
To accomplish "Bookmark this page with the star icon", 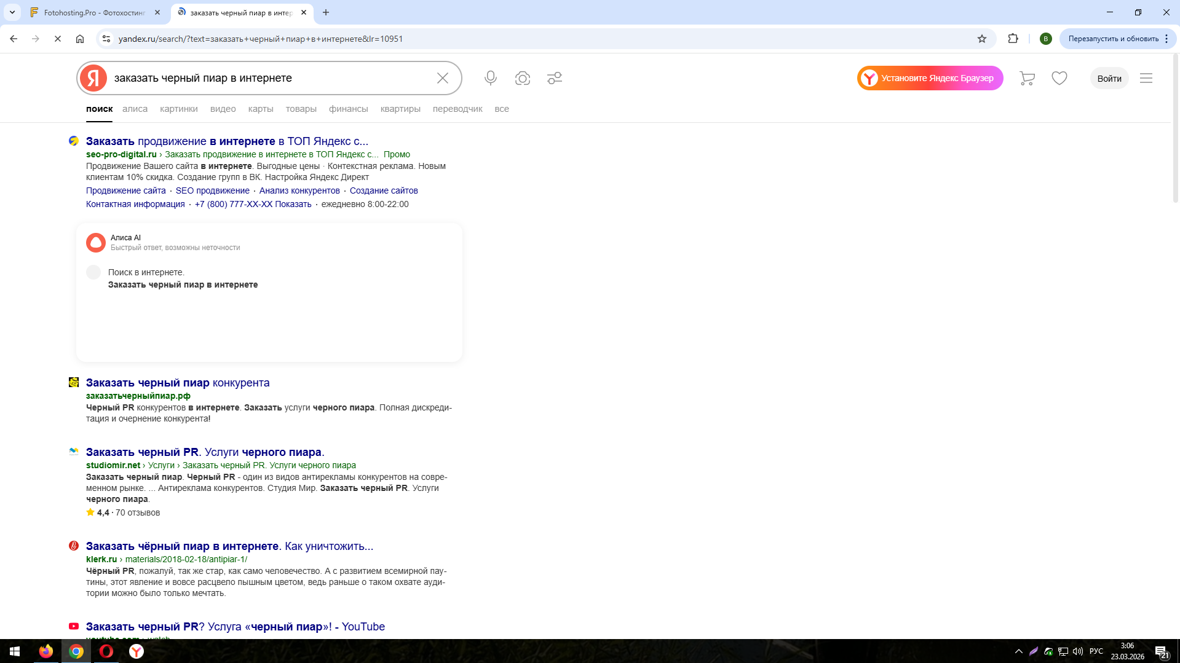I will tap(982, 39).
